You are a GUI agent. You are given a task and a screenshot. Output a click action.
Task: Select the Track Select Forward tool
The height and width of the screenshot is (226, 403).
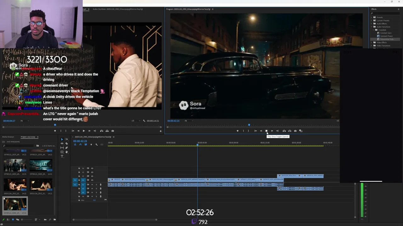point(66,139)
